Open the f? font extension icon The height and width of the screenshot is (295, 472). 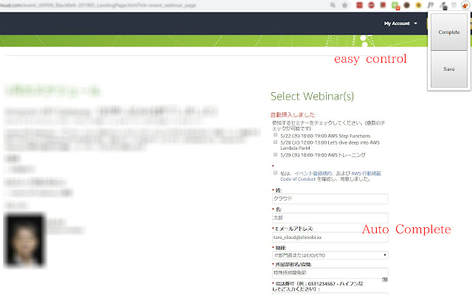[431, 5]
